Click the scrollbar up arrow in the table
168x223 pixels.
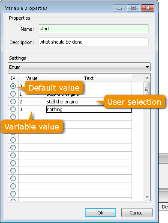147,78
